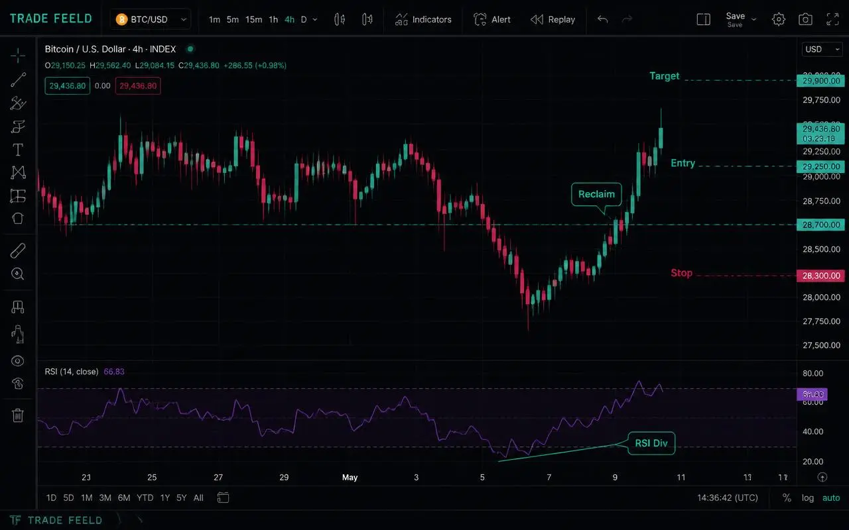Select the Text annotation tool
Image resolution: width=849 pixels, height=530 pixels.
tap(18, 150)
